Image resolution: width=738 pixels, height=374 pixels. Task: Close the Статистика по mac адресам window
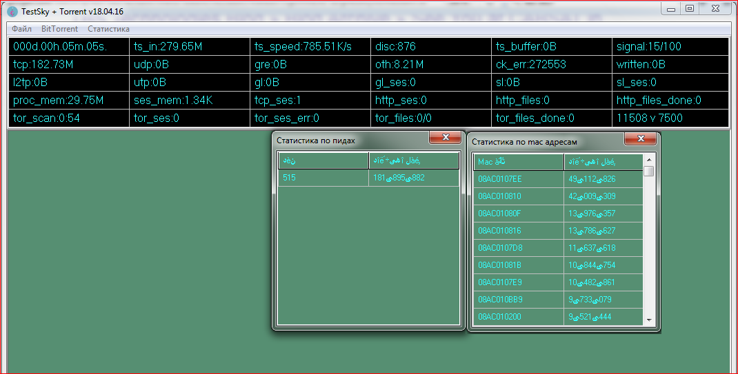(639, 139)
